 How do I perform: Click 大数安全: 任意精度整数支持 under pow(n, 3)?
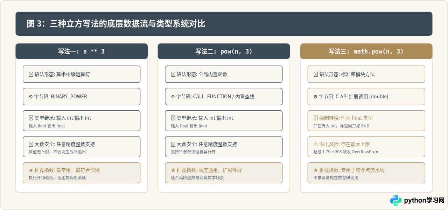pyautogui.click(x=207, y=144)
